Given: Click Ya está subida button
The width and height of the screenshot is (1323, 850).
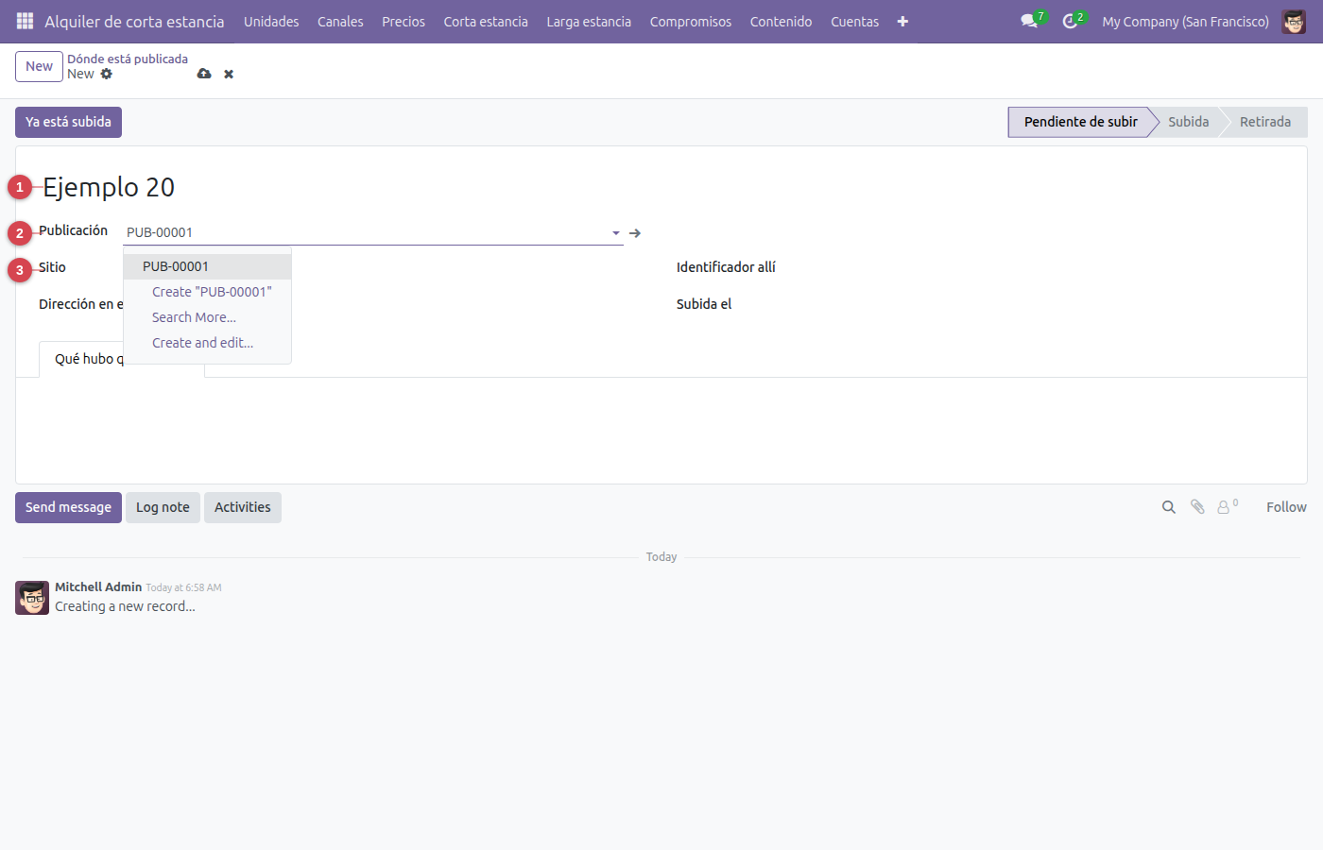Looking at the screenshot, I should click(x=68, y=122).
